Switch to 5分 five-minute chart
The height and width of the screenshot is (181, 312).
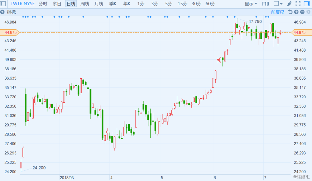[x=168, y=4]
